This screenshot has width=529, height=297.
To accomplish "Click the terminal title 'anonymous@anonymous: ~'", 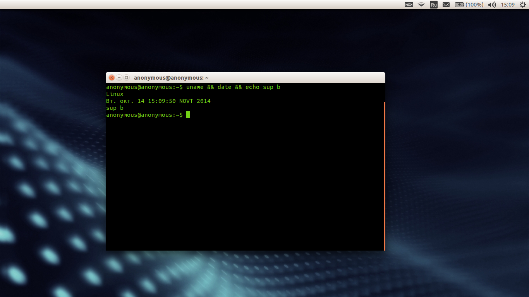I will pyautogui.click(x=171, y=78).
